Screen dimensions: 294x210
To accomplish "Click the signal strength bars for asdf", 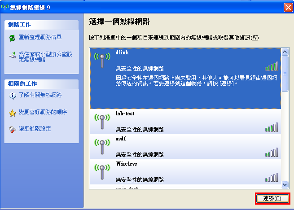I will [x=272, y=152].
